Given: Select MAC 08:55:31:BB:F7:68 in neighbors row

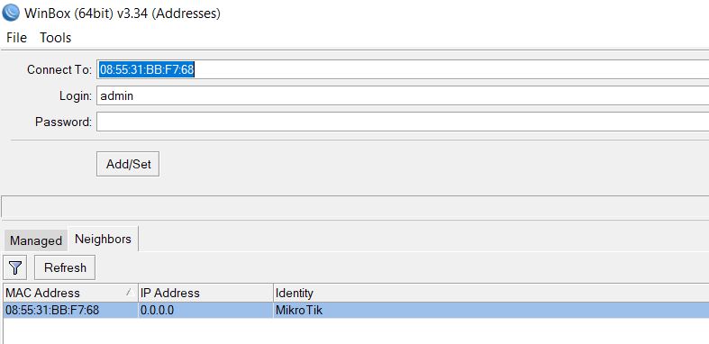Looking at the screenshot, I should click(x=52, y=311).
